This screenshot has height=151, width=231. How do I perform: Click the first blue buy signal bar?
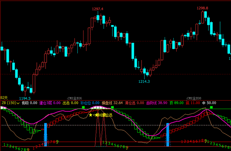46,135
